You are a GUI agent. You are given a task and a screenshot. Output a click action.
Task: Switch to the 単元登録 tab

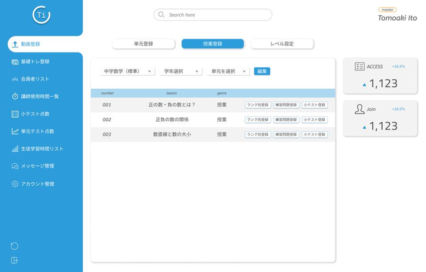(143, 44)
